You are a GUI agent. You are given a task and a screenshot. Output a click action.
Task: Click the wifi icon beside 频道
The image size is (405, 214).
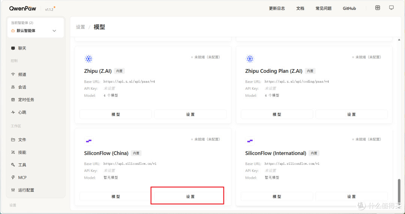click(13, 74)
